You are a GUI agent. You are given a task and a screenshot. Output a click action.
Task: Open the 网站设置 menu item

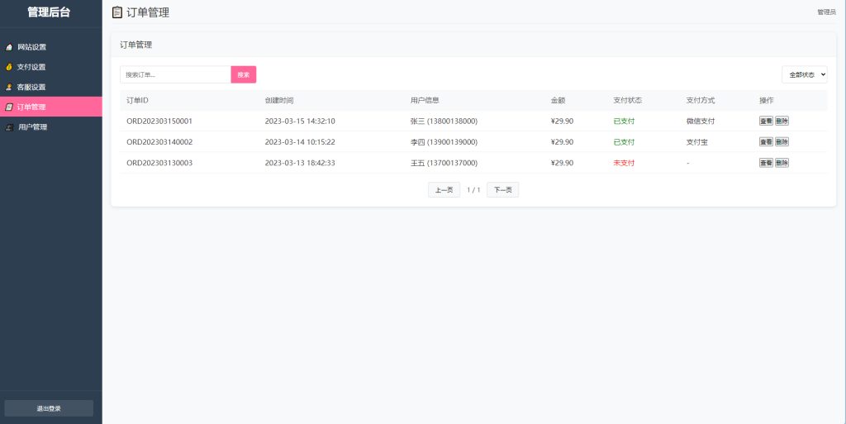[31, 47]
